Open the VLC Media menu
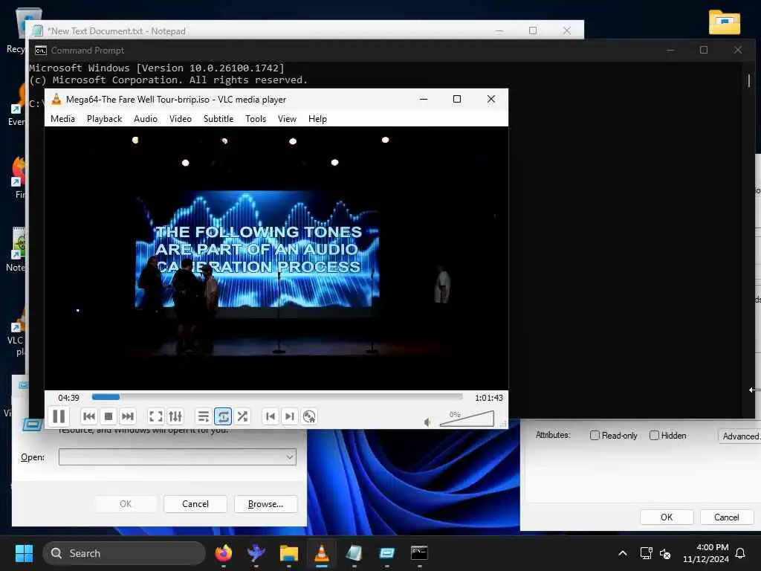 (x=62, y=119)
